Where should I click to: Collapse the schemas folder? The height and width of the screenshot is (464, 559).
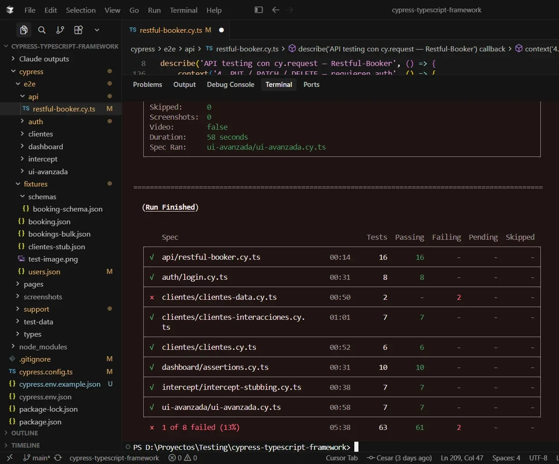click(x=61, y=197)
